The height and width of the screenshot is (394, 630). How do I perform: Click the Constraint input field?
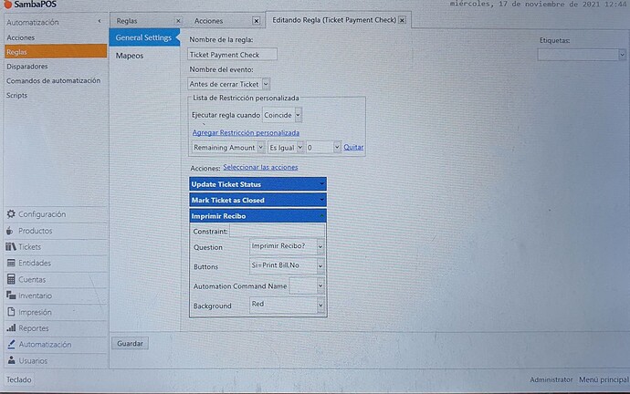(277, 231)
